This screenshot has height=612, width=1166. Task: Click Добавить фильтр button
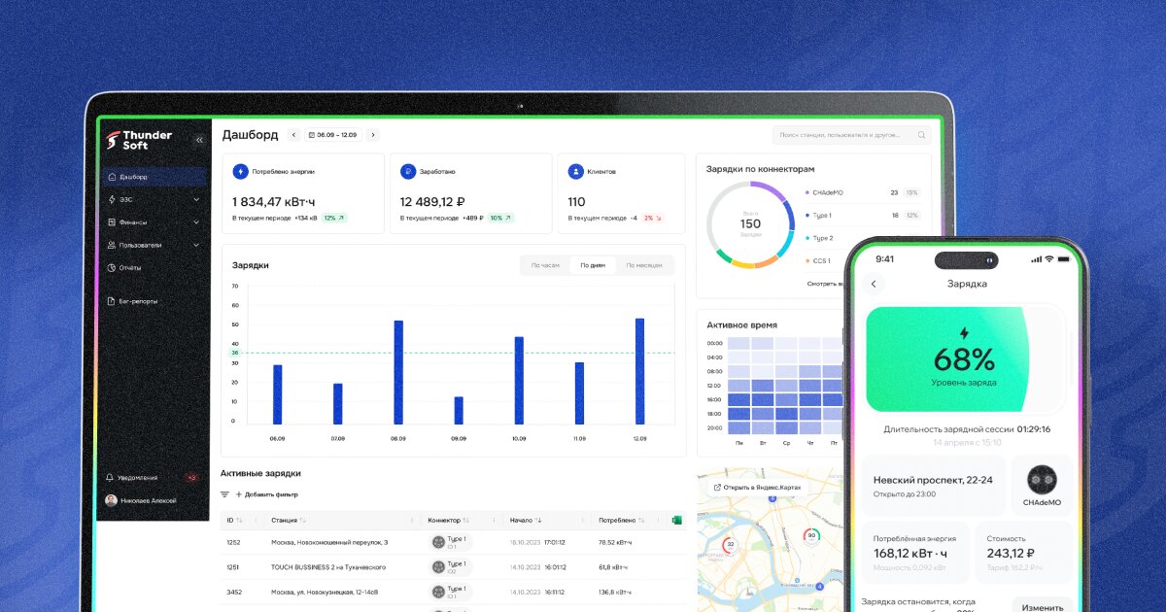tap(266, 494)
